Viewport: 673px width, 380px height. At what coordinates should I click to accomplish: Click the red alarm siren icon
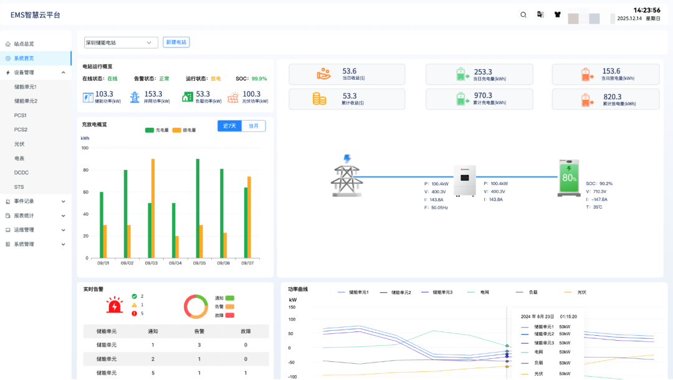point(114,305)
